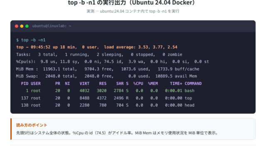Viewport: 266px width, 149px height.
Task: Click '3 total' in the Tasks line
Action: 48,55
